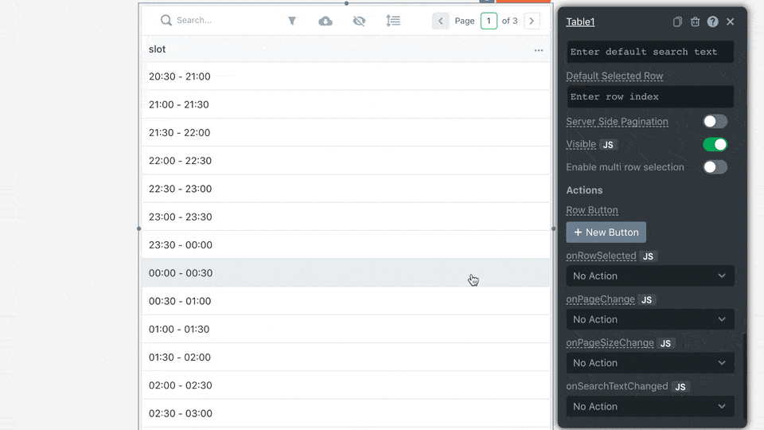The width and height of the screenshot is (764, 430).
Task: Open the table filter funnel icon
Action: [x=292, y=21]
